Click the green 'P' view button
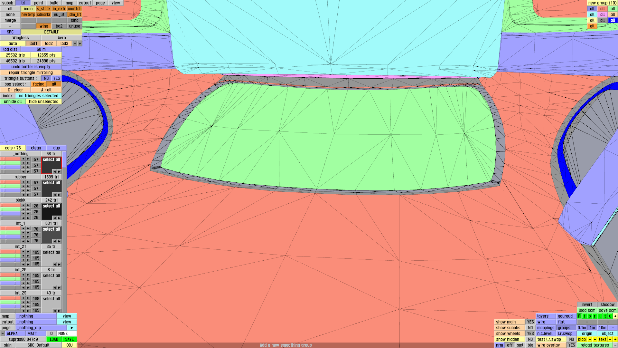618x348 pixels. point(579,316)
